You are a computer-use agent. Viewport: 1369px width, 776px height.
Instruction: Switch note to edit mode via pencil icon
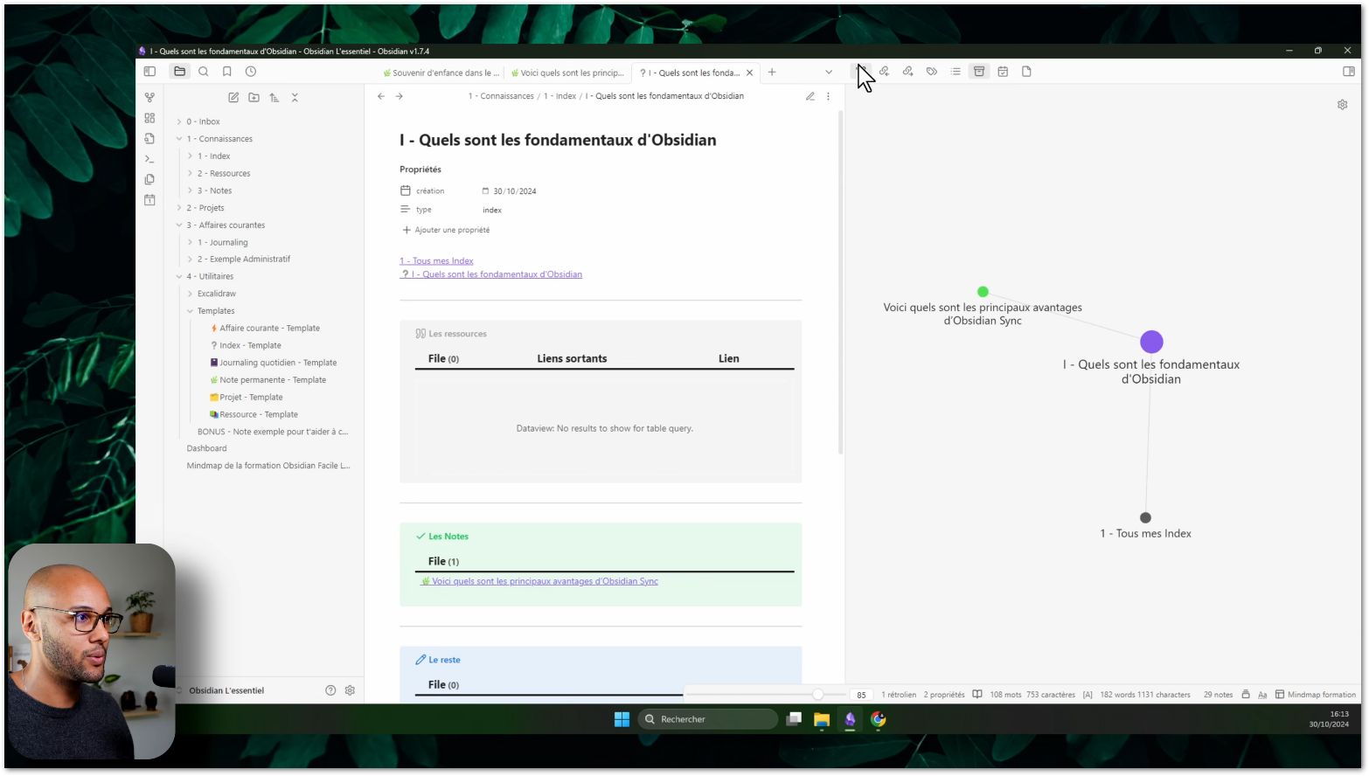click(x=810, y=96)
